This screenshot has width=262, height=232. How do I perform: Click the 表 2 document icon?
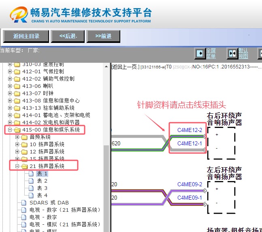point(31,181)
